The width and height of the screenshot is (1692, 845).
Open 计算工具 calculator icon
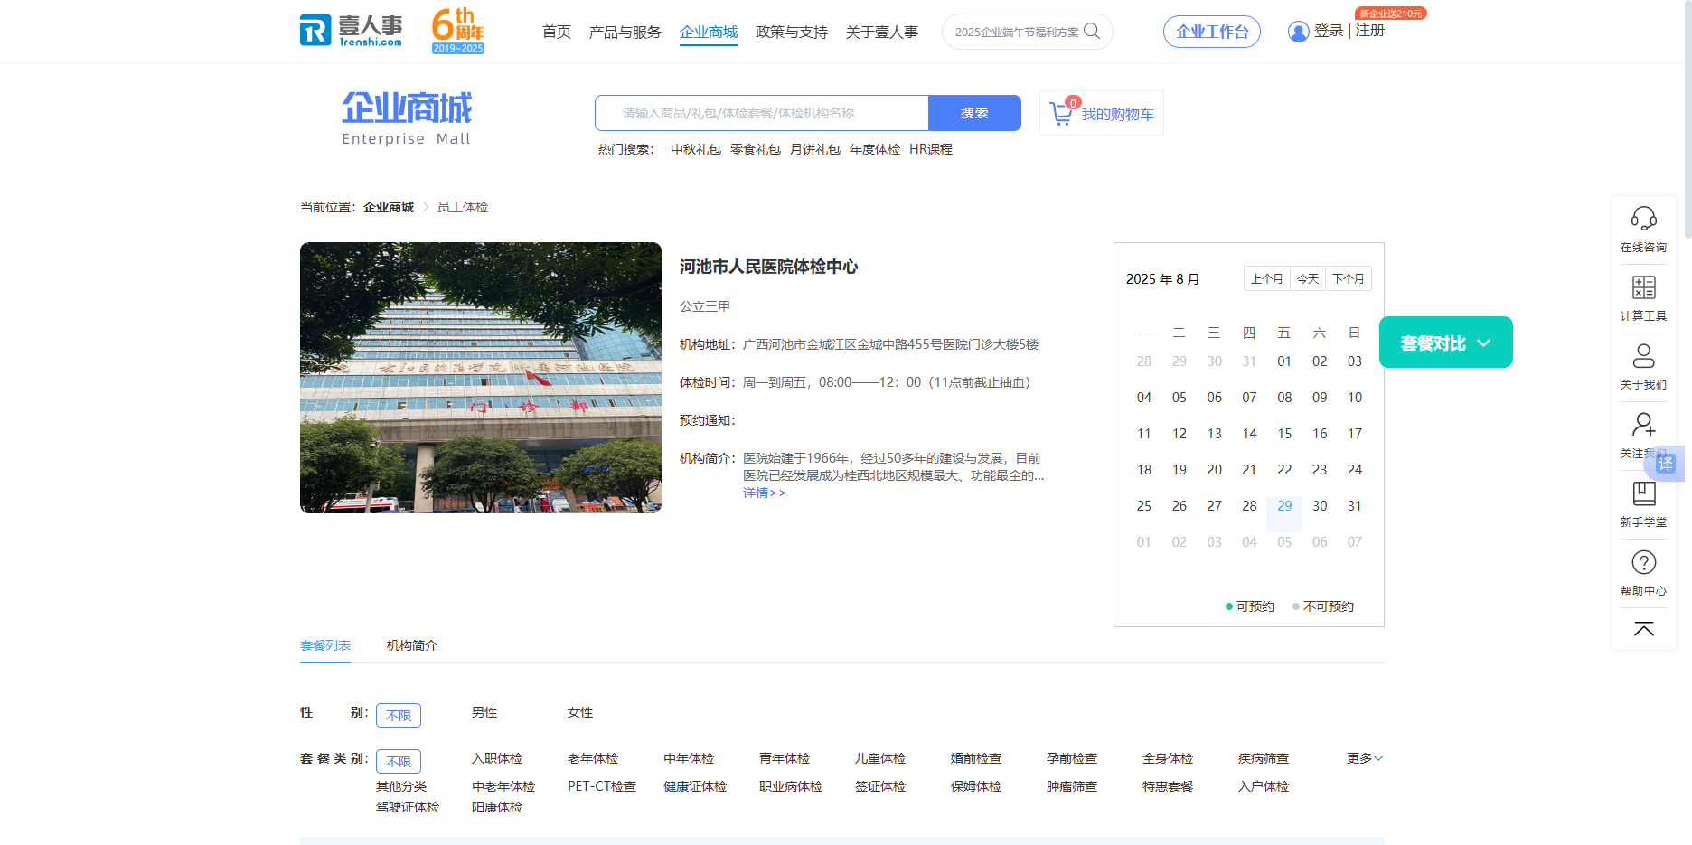click(x=1643, y=287)
